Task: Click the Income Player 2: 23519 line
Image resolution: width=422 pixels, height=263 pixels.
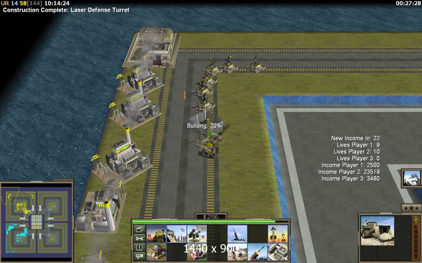Action: pyautogui.click(x=349, y=172)
